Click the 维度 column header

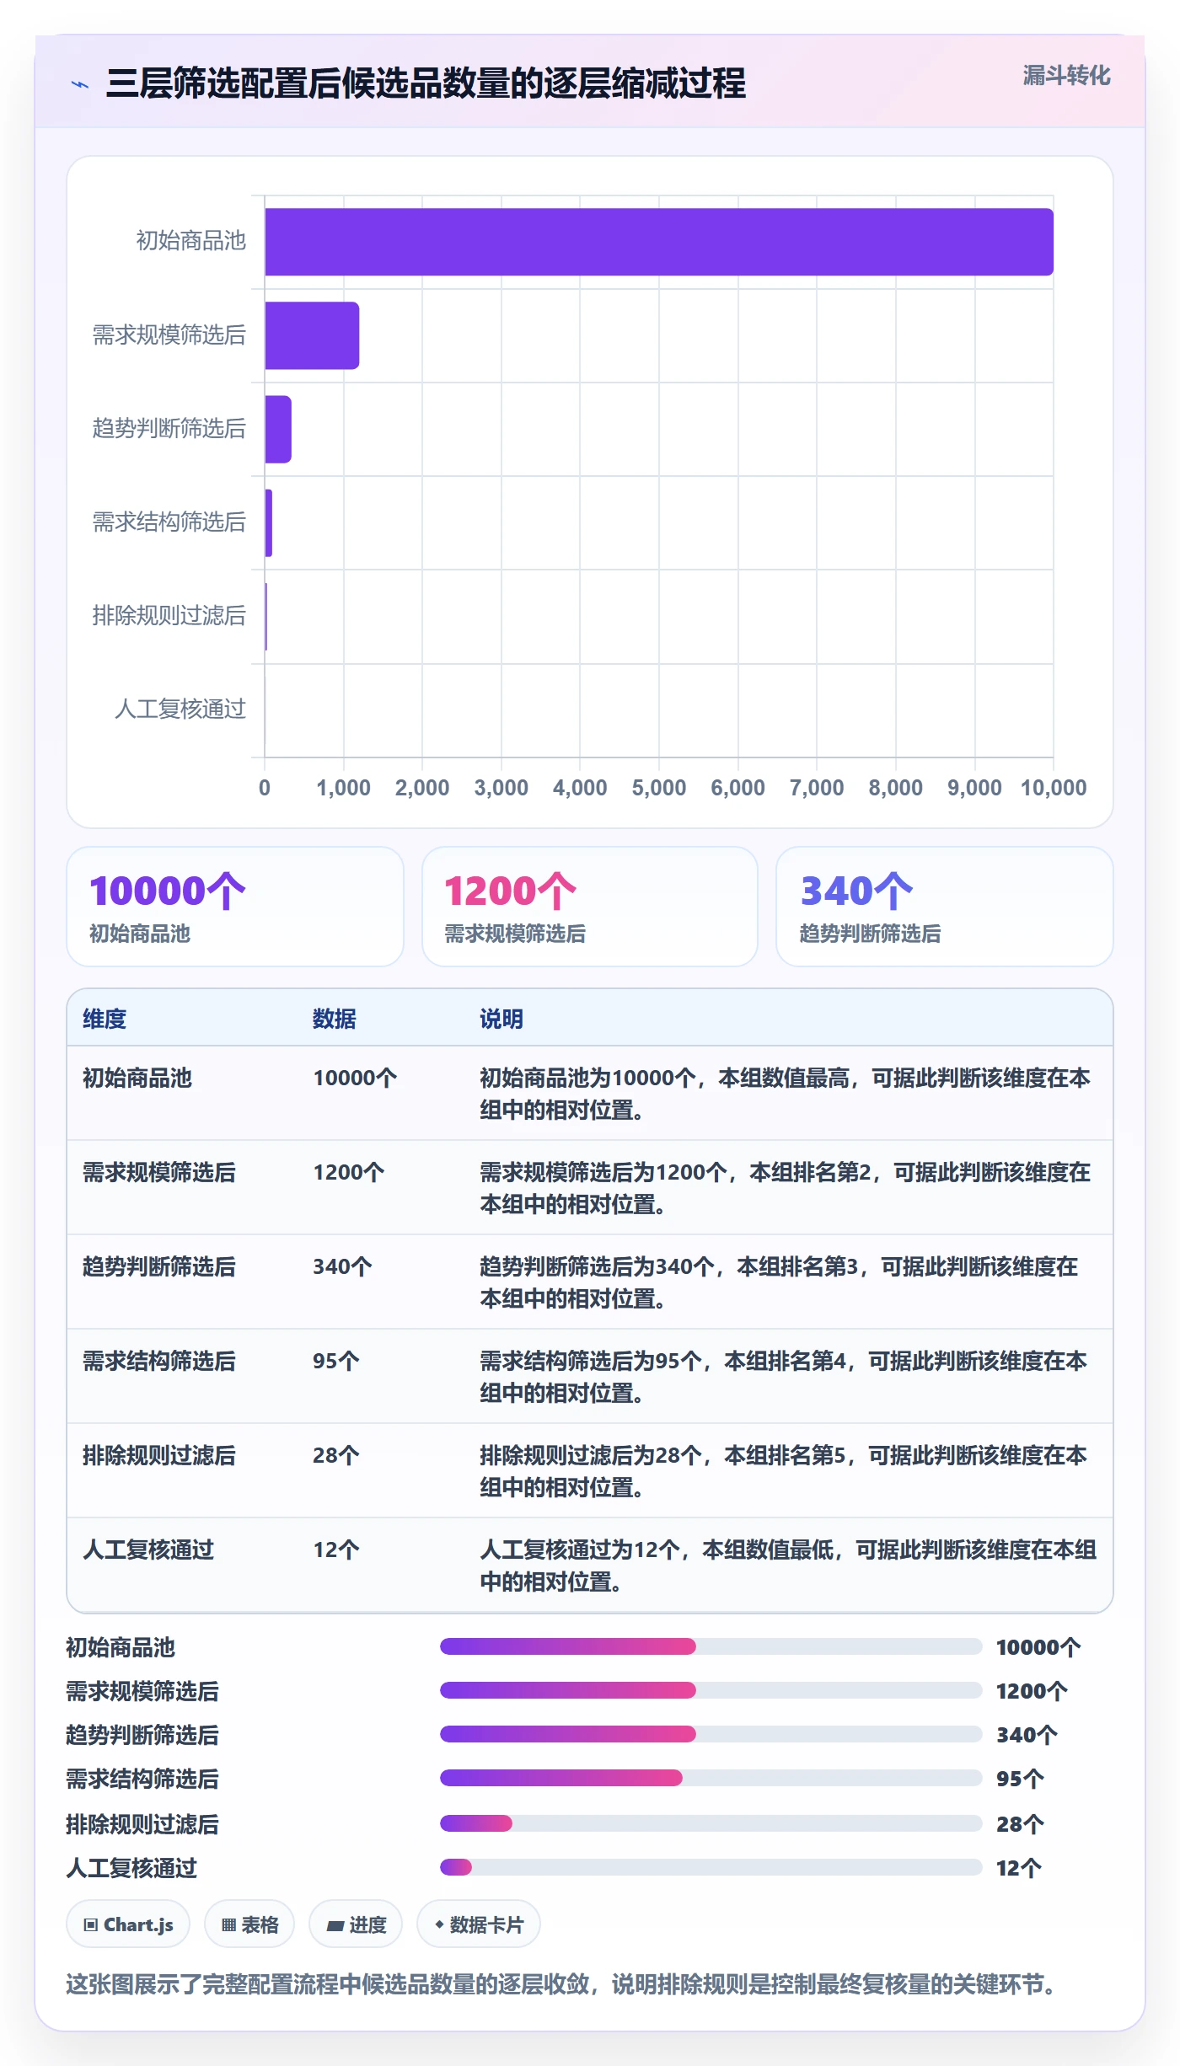105,1019
